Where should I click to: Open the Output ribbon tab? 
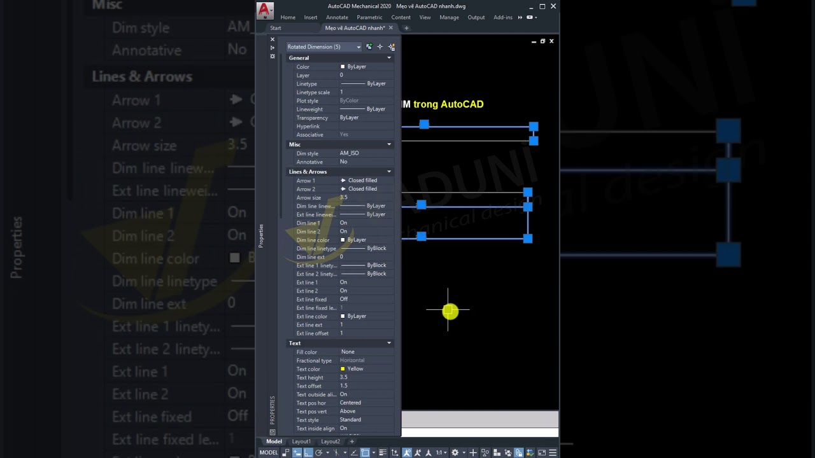point(476,17)
